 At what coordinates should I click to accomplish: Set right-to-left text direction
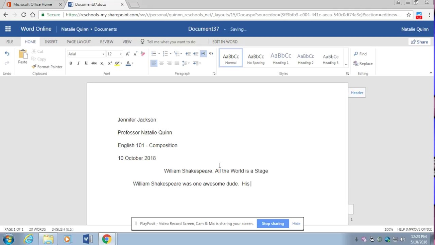click(x=211, y=54)
